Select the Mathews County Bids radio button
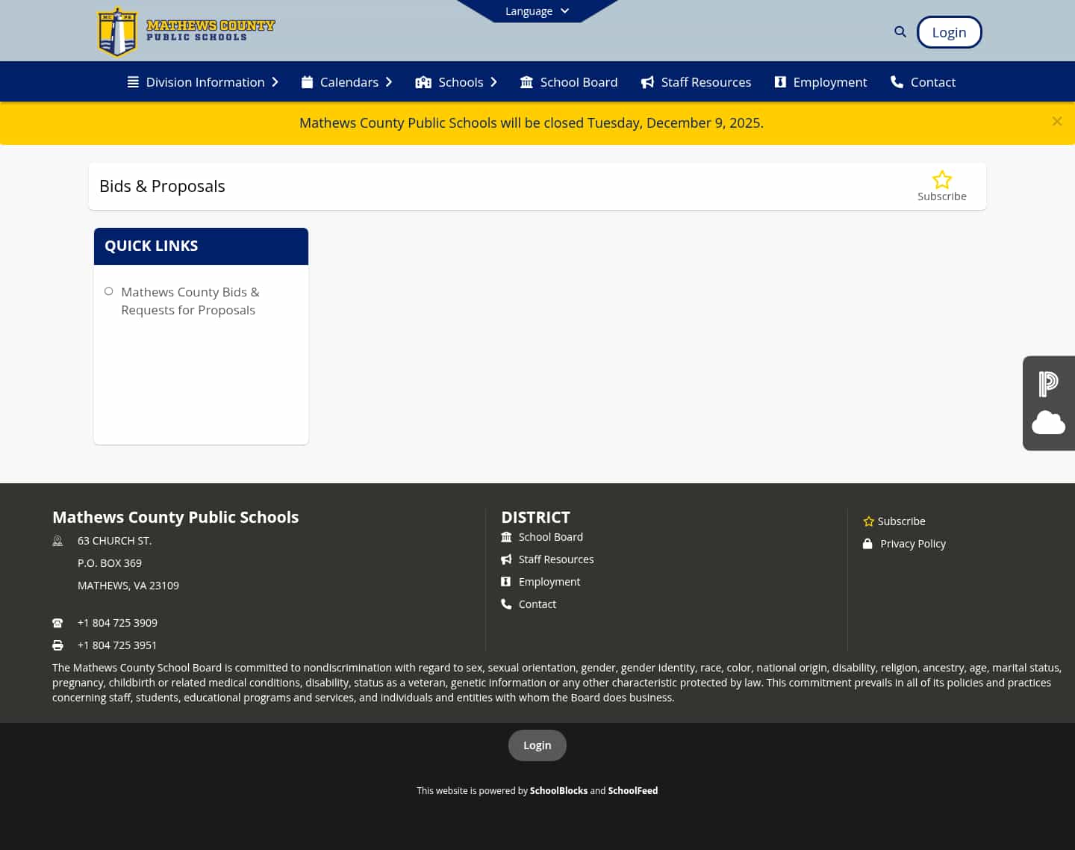This screenshot has width=1075, height=850. click(x=108, y=291)
